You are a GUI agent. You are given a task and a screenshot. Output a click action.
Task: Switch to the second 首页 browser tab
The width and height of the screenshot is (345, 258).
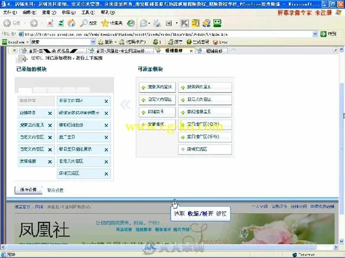120,51
